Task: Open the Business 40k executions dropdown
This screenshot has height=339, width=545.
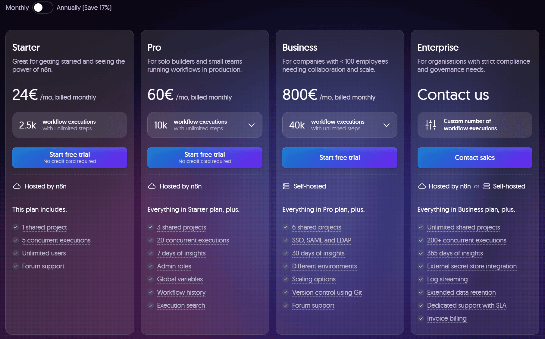Action: (x=386, y=125)
